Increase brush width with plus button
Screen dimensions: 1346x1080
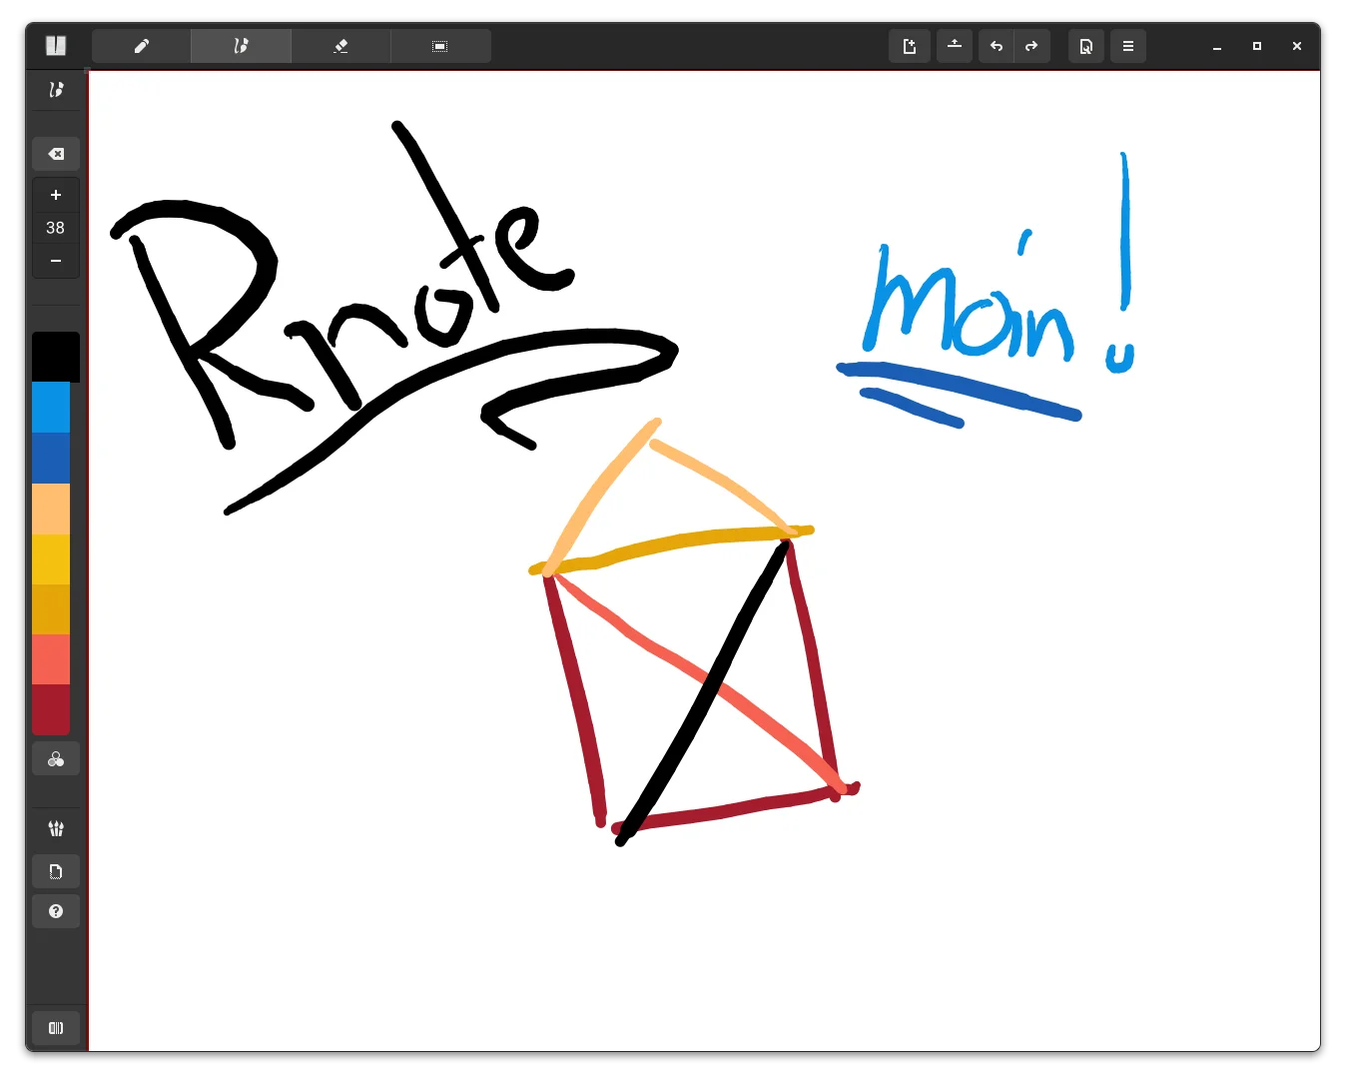56,195
